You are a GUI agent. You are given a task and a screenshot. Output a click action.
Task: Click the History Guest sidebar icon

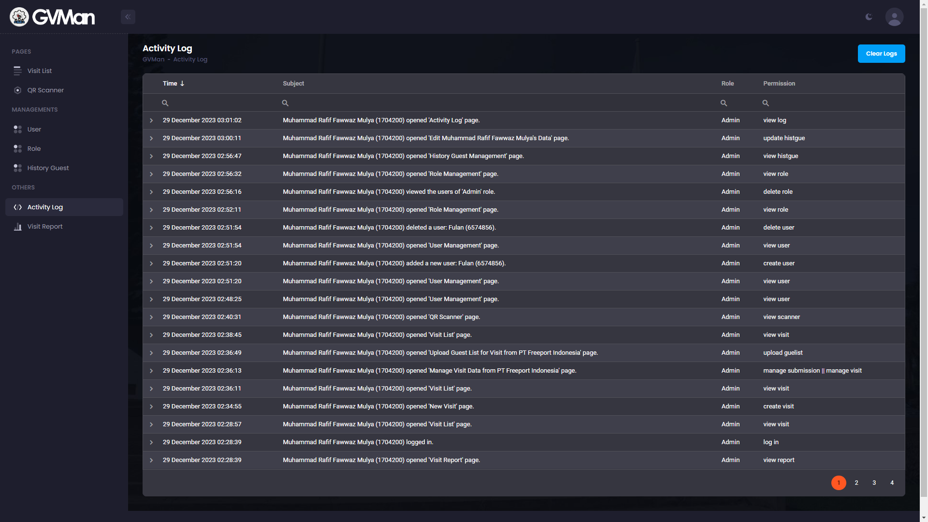pos(18,168)
